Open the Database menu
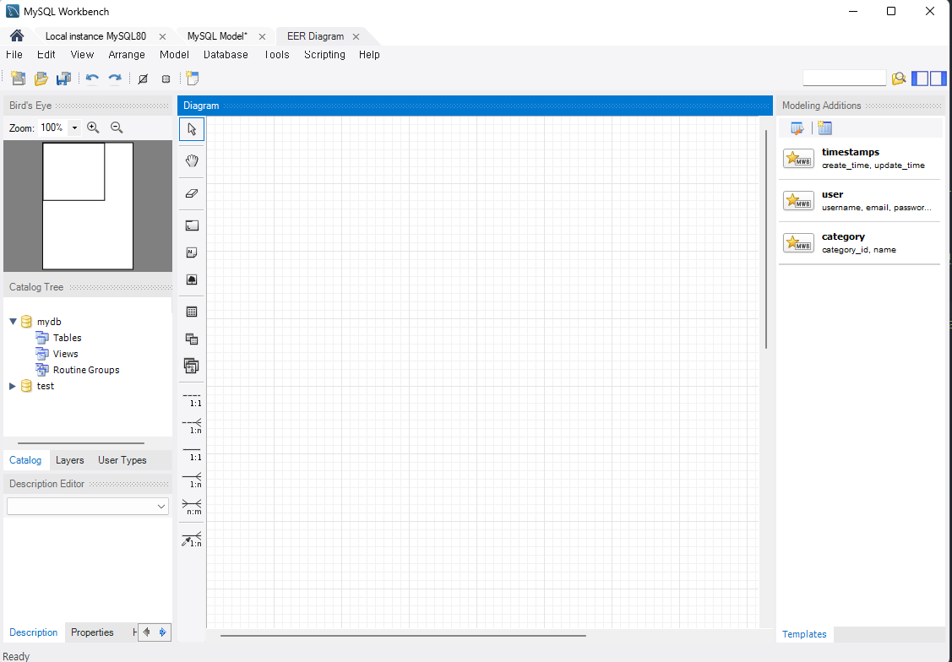The height and width of the screenshot is (662, 952). [226, 55]
